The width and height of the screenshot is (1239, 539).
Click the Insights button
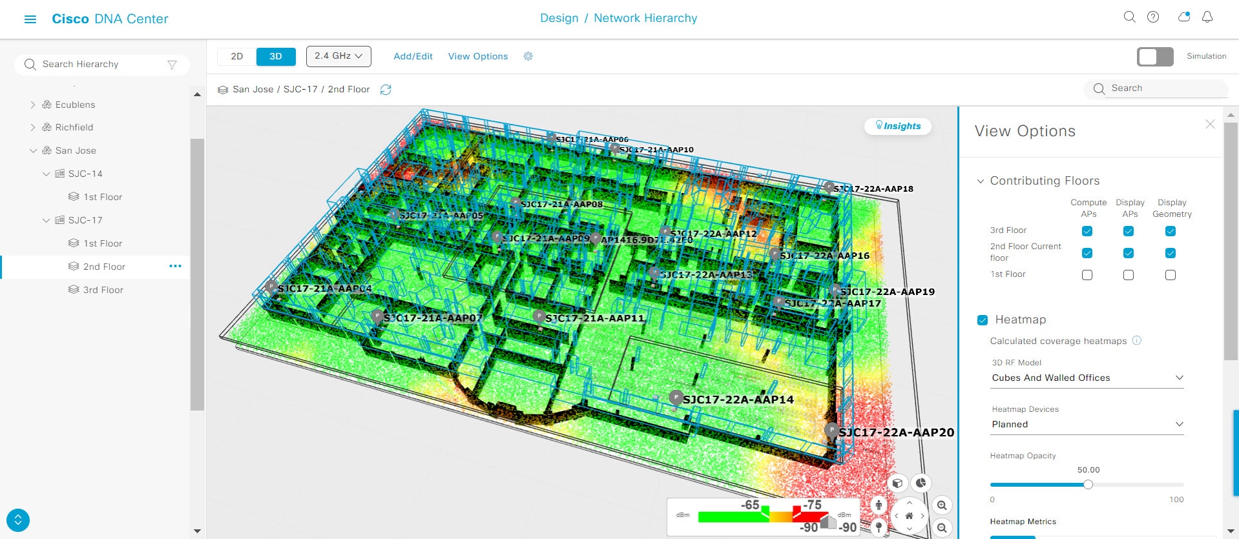pos(898,126)
